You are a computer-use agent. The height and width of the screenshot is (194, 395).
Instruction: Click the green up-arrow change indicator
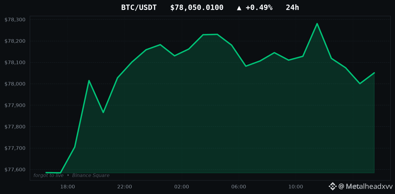239,8
